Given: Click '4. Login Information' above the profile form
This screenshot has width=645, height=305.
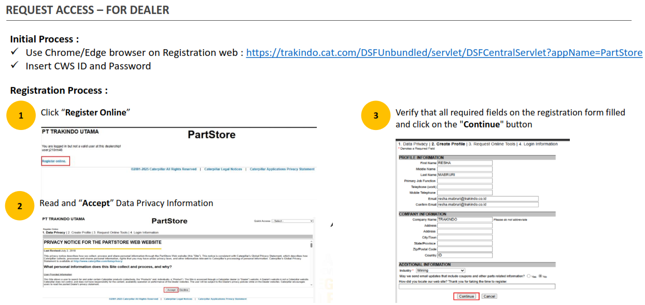Looking at the screenshot, I should 538,144.
